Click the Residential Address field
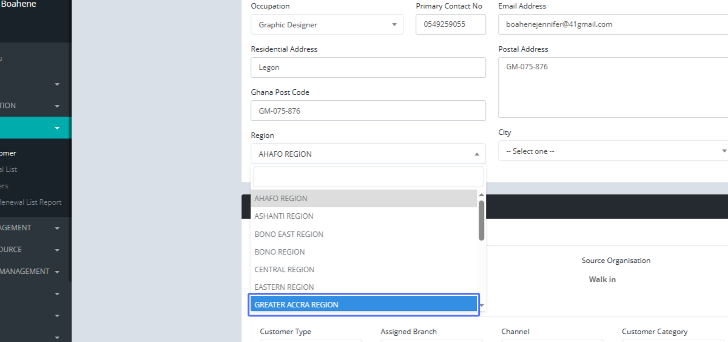The image size is (728, 342). click(x=368, y=67)
